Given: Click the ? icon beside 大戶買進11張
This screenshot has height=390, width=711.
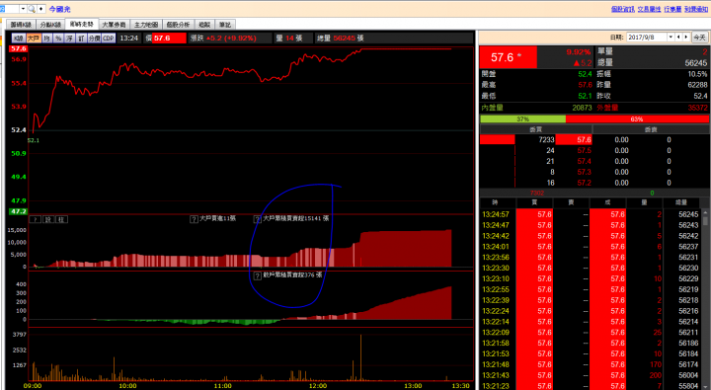Looking at the screenshot, I should tap(194, 219).
